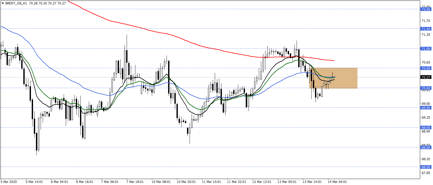Select the 68.50 level price label
The image size is (433, 185).
coord(426,147)
